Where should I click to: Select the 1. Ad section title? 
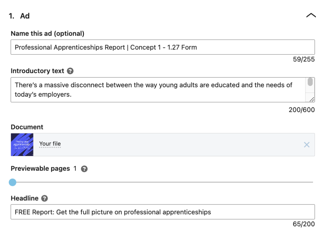click(x=19, y=16)
